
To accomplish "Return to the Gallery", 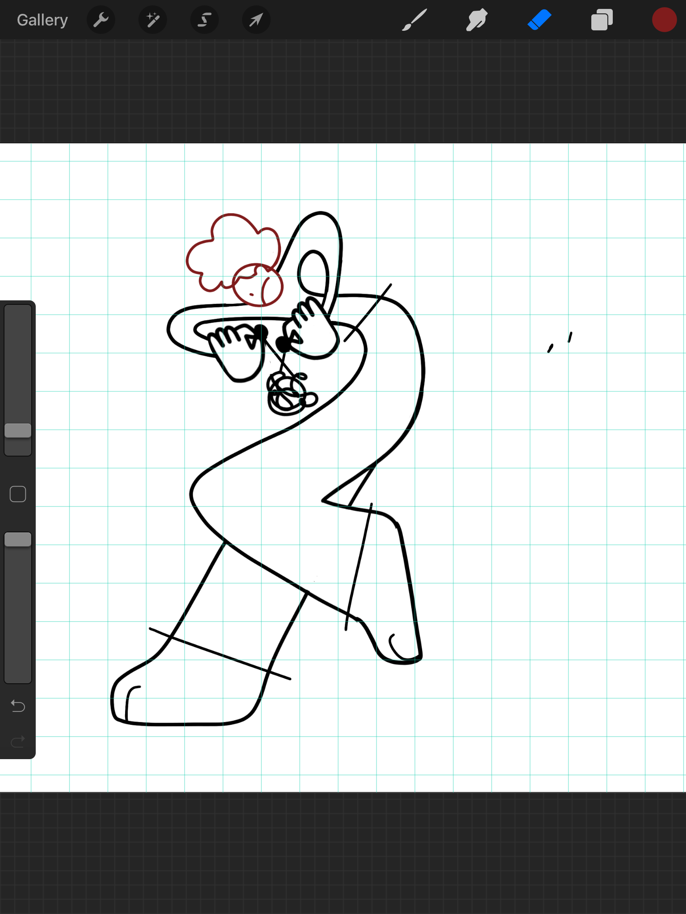I will coord(42,20).
